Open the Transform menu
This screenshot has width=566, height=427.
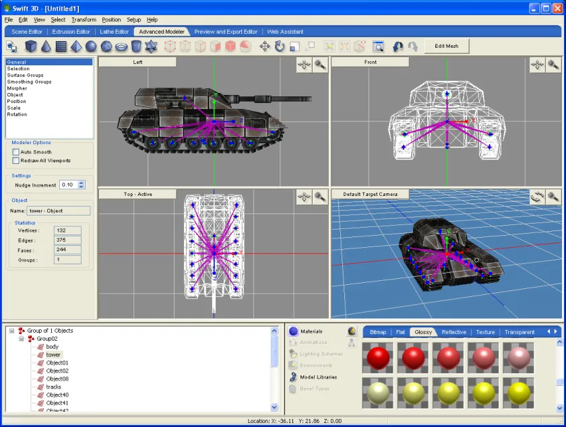(84, 20)
